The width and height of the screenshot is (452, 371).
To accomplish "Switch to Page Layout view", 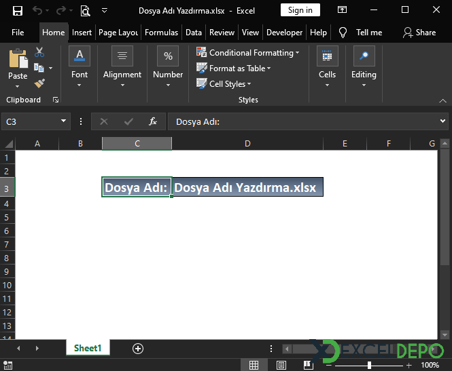I will pos(281,365).
